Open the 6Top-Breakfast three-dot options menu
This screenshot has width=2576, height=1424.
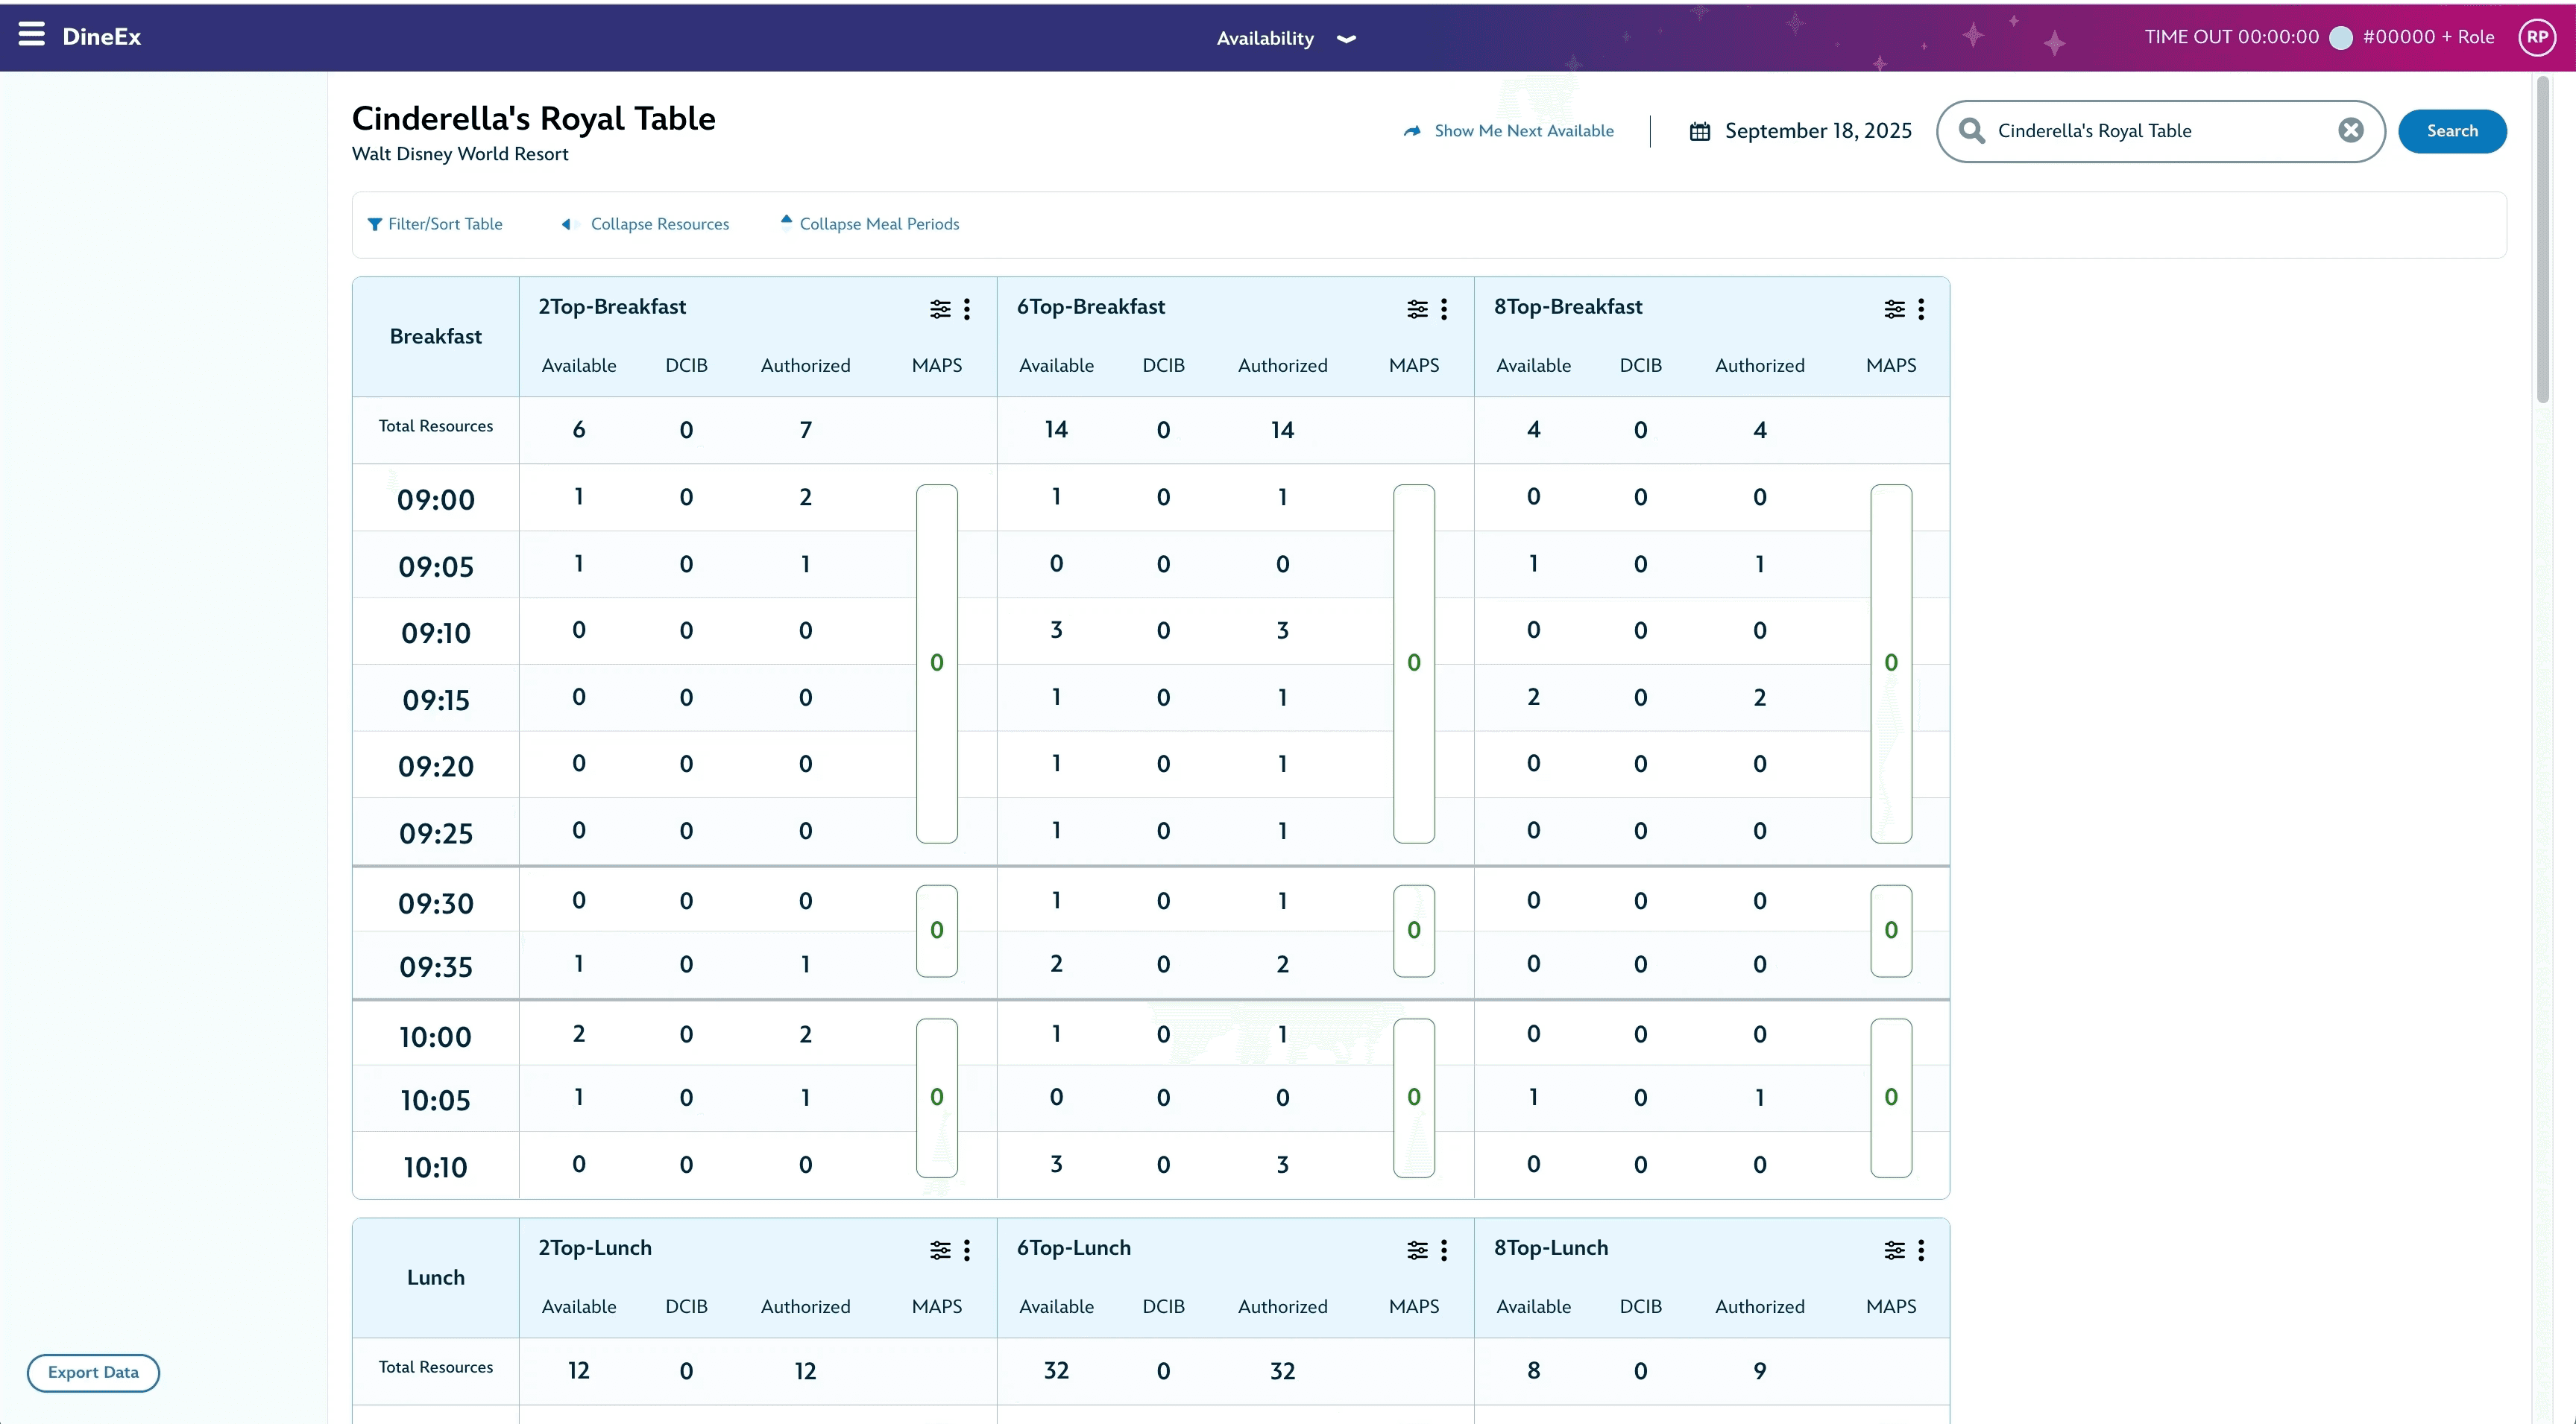click(x=1443, y=308)
